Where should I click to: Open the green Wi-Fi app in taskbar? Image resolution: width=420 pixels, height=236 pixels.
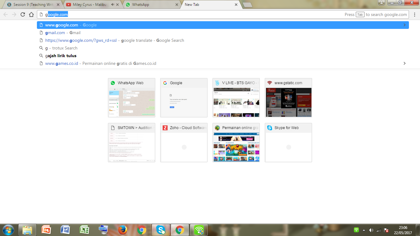(199, 230)
